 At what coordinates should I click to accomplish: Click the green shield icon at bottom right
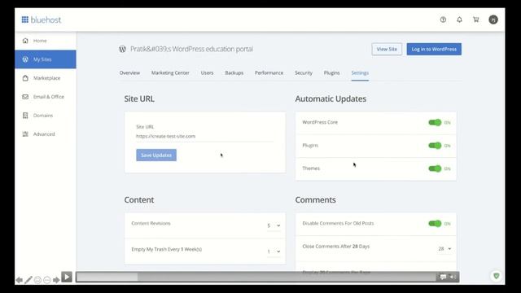(x=496, y=276)
